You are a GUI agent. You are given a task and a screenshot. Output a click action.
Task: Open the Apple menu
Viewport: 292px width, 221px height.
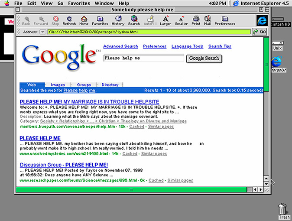pyautogui.click(x=5, y=3)
